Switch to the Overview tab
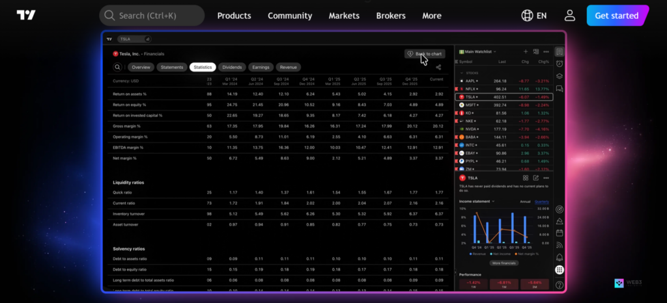 tap(141, 67)
